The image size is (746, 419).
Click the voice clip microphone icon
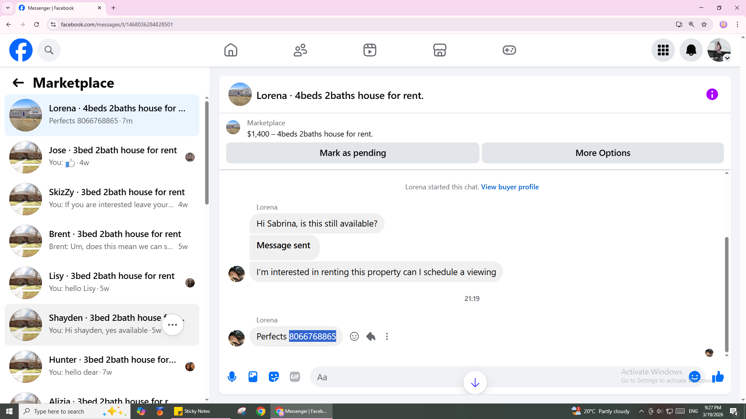232,377
